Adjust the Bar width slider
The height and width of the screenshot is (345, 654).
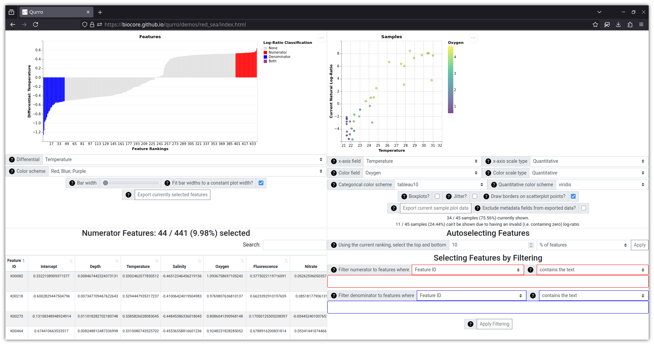click(x=106, y=183)
